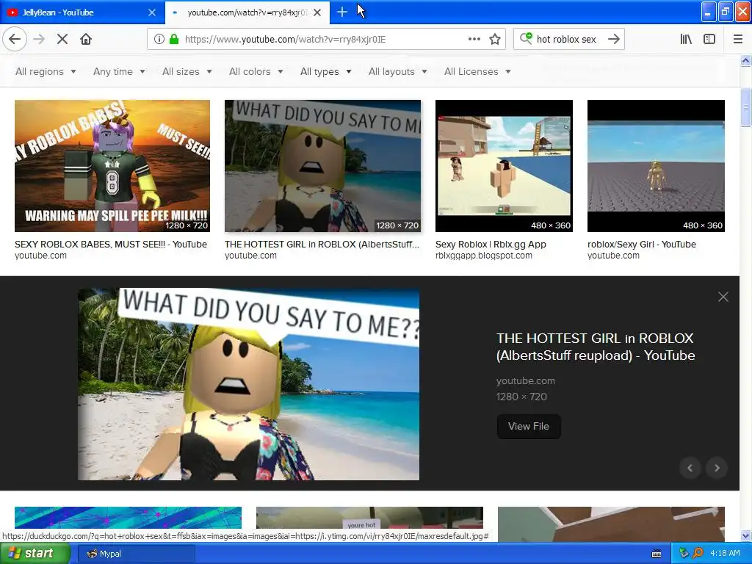Viewport: 752px width, 564px height.
Task: Expand the All types filter
Action: (x=325, y=71)
